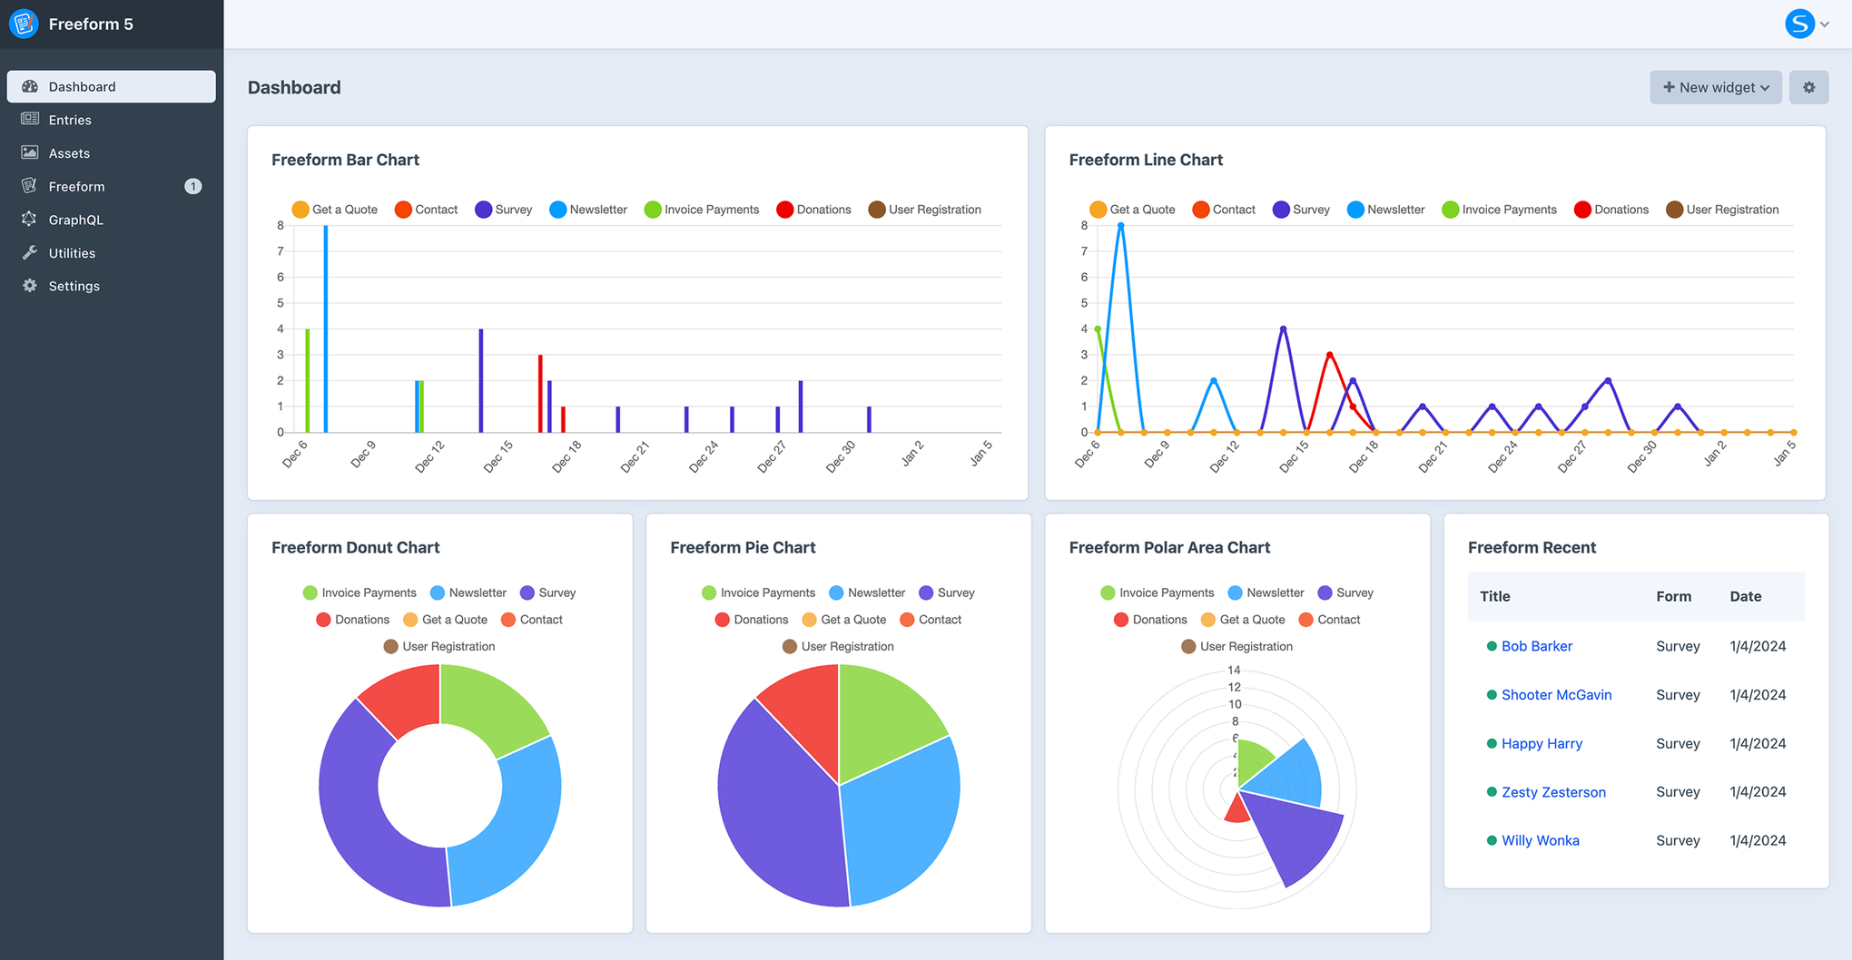Viewport: 1852px width, 960px height.
Task: Hide Donations series in the line chart legend
Action: coord(1611,209)
